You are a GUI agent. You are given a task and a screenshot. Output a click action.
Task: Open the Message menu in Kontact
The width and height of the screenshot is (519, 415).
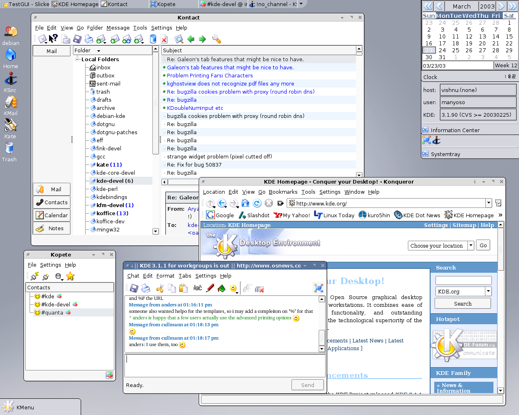118,28
